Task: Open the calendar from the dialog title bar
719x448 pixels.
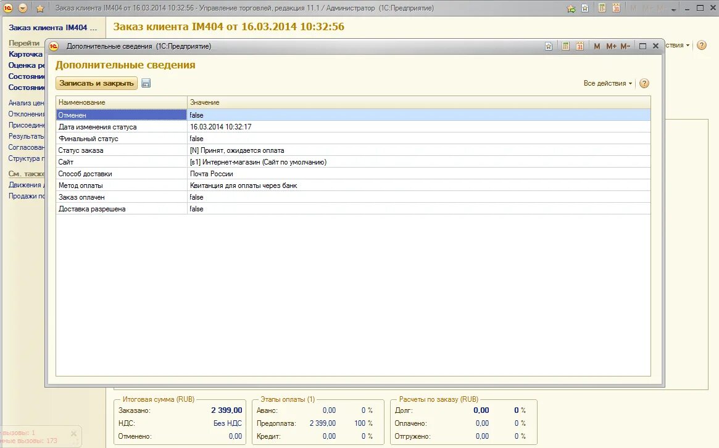Action: coord(580,46)
